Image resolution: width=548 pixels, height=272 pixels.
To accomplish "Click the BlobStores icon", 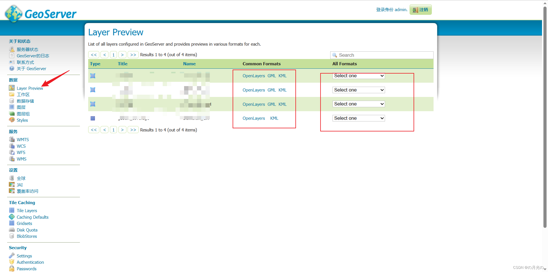I will tap(12, 236).
